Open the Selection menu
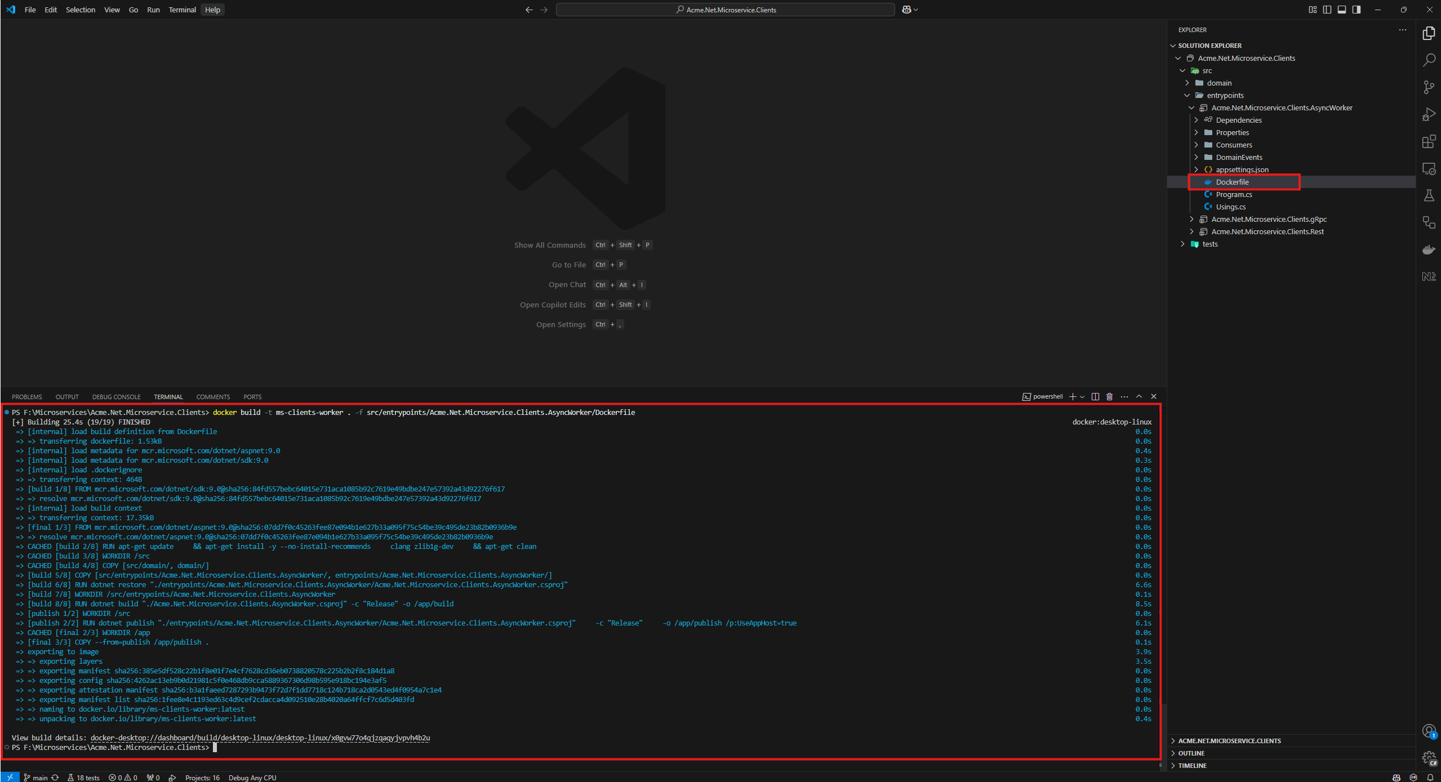This screenshot has height=782, width=1441. (81, 10)
